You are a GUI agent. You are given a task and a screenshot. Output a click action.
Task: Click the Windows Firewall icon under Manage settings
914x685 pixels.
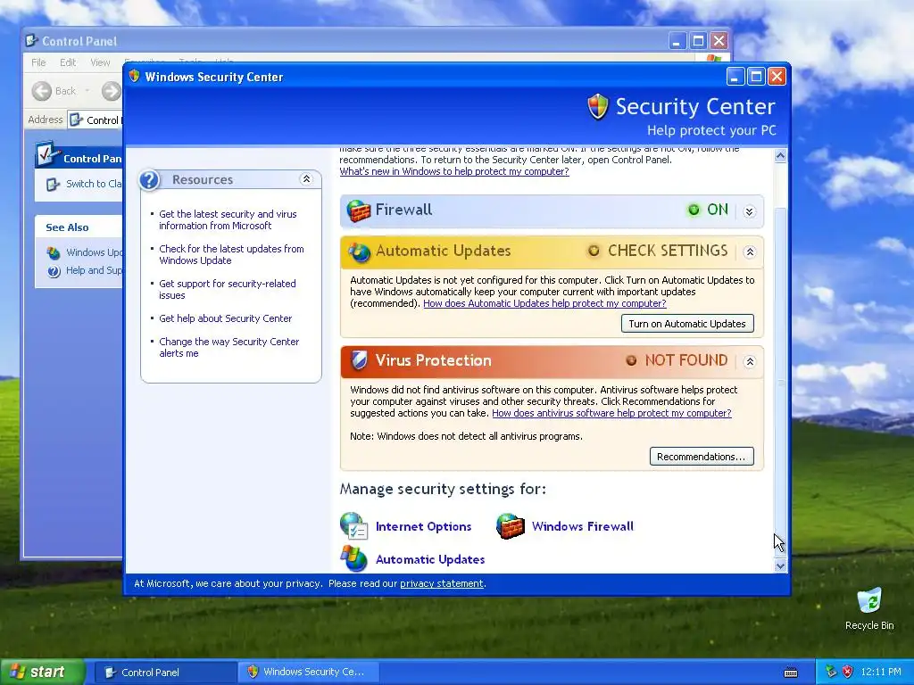coord(510,526)
